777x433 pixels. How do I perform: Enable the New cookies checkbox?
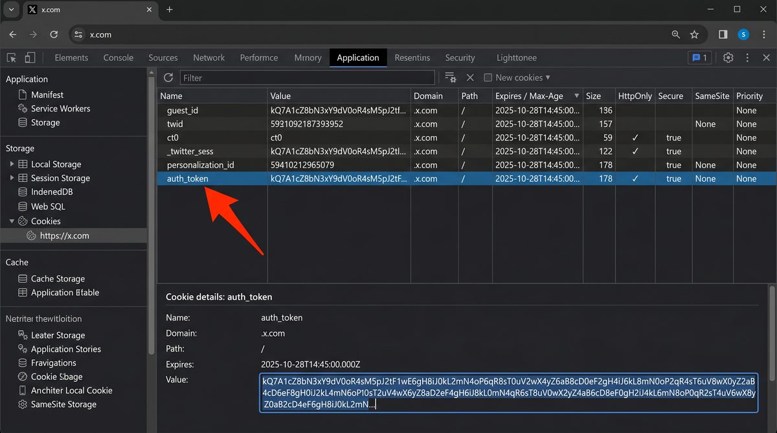tap(488, 78)
